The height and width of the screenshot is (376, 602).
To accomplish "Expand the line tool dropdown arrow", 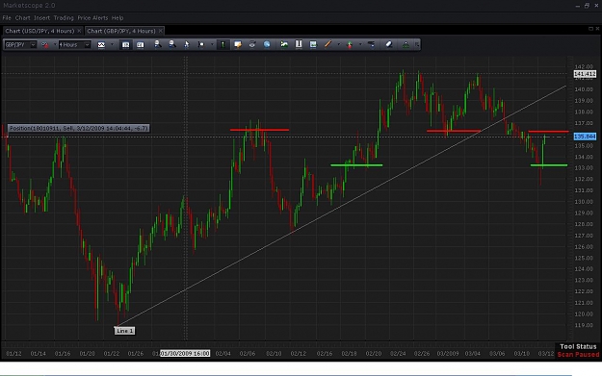I will point(338,44).
